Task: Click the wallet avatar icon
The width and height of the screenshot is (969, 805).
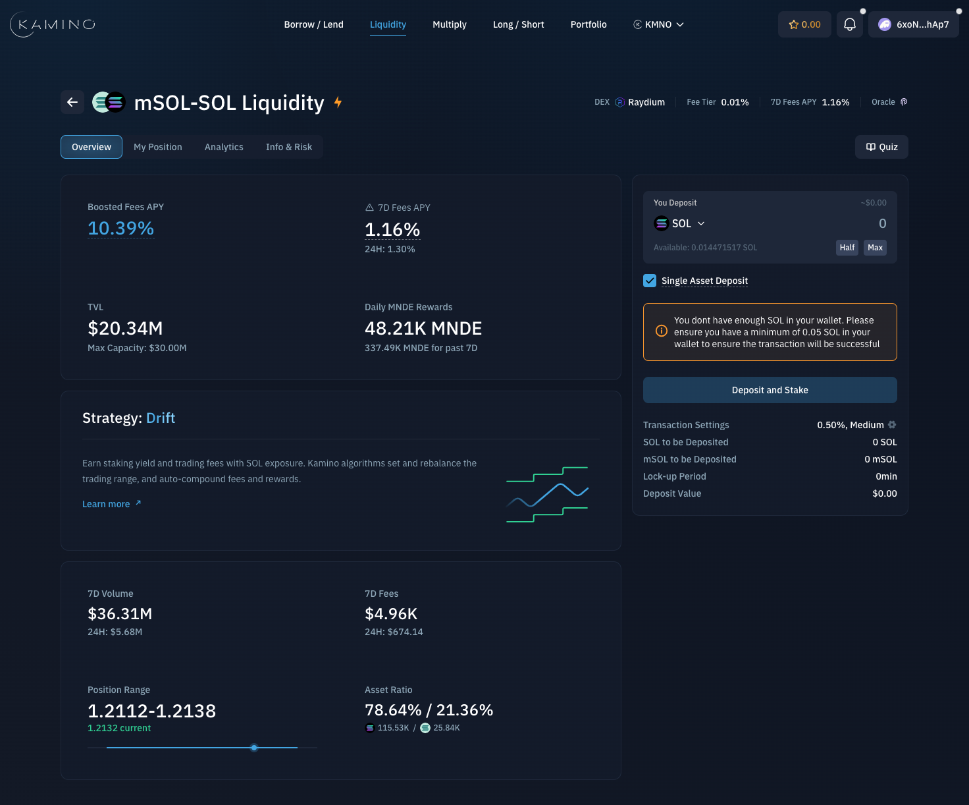Action: point(885,24)
